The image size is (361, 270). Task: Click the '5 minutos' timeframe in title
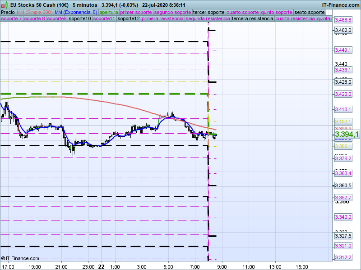85,5
